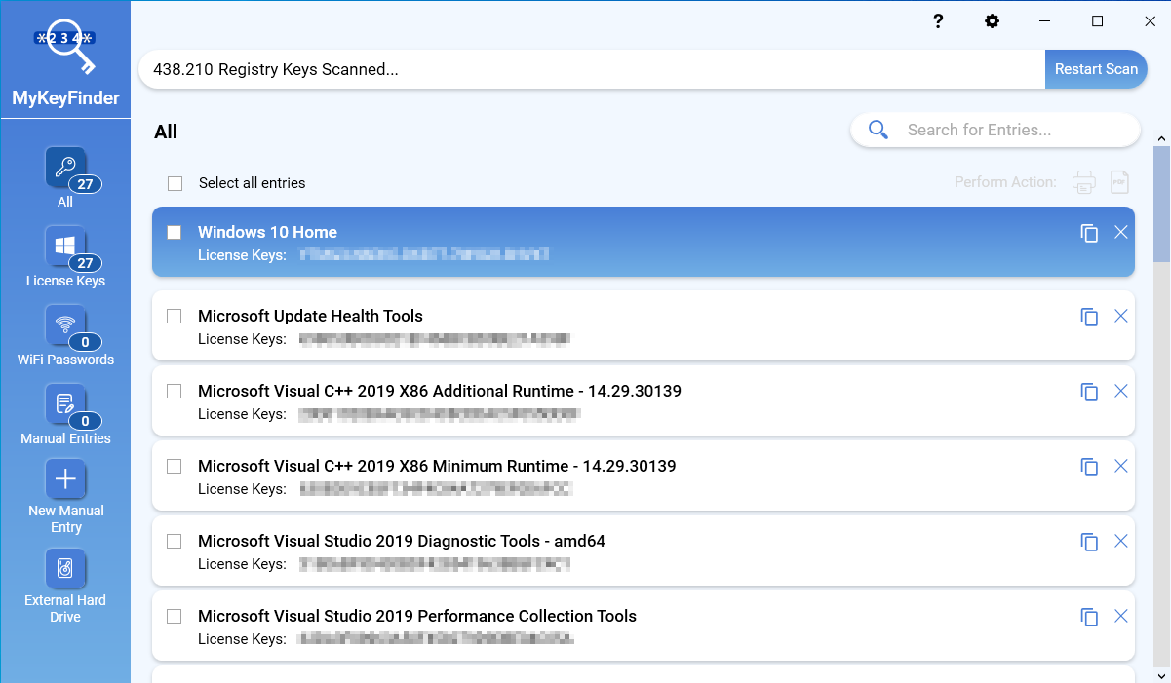Export results as PDF
The height and width of the screenshot is (683, 1171).
pos(1118,182)
